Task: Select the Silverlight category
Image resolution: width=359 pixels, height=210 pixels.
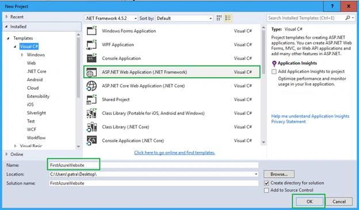Action: click(x=36, y=113)
